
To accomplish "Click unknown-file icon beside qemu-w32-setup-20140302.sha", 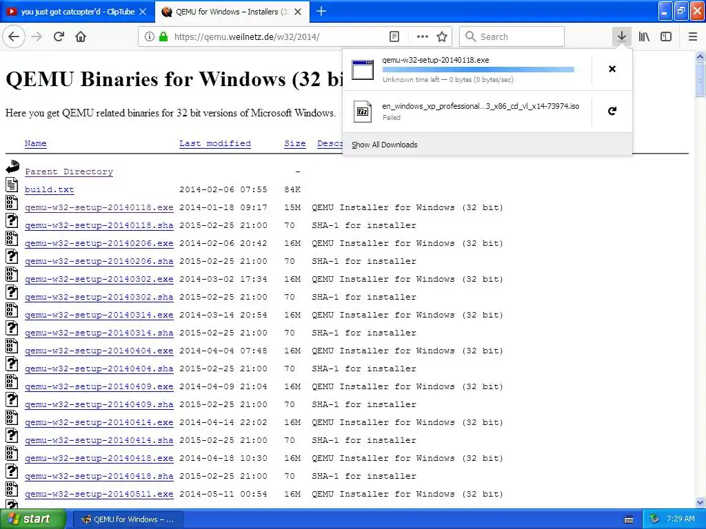I will [12, 292].
